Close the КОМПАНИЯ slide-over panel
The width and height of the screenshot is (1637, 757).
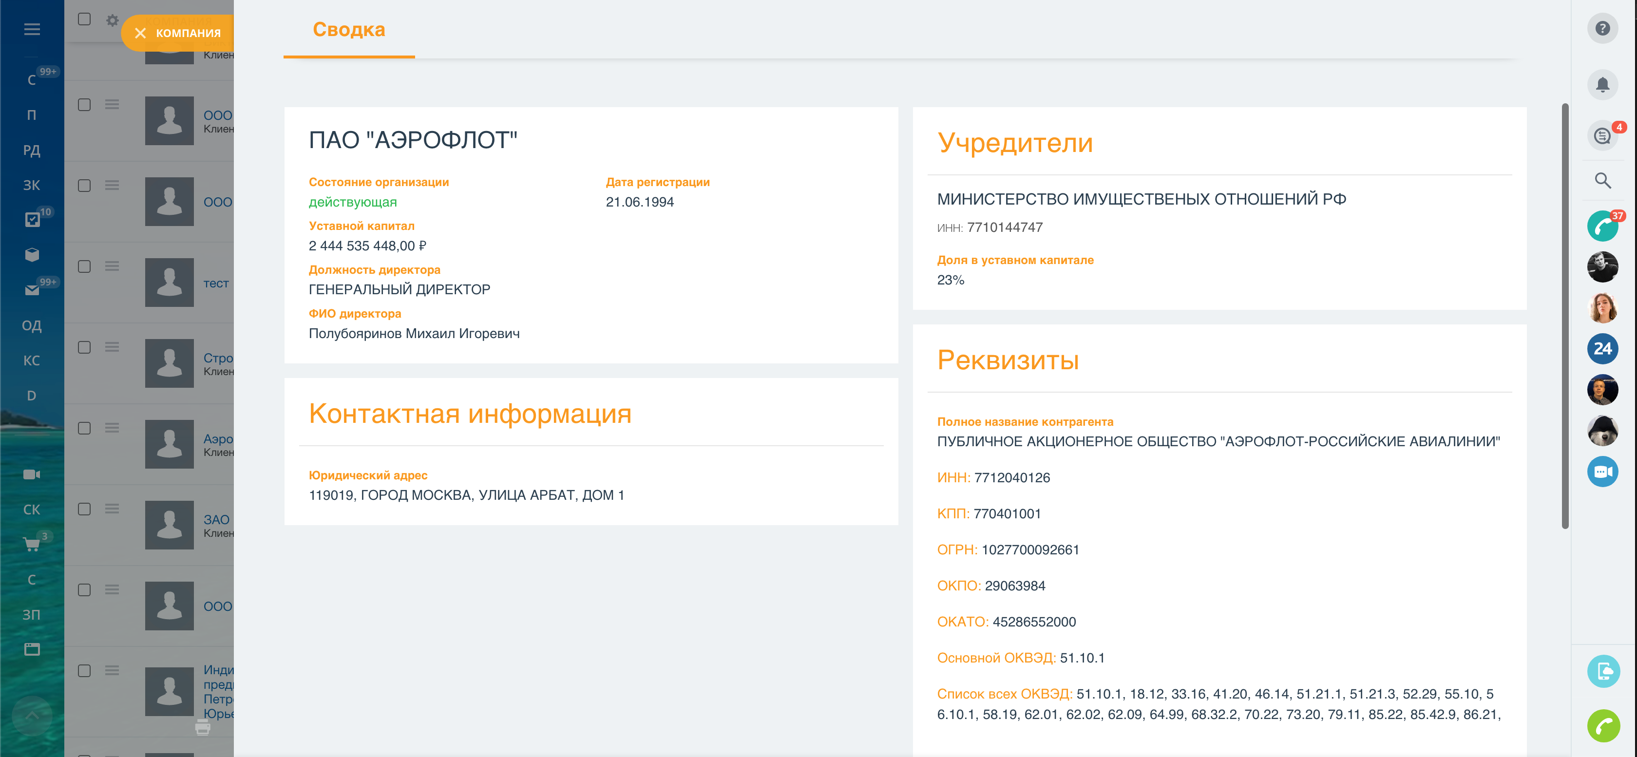[142, 33]
